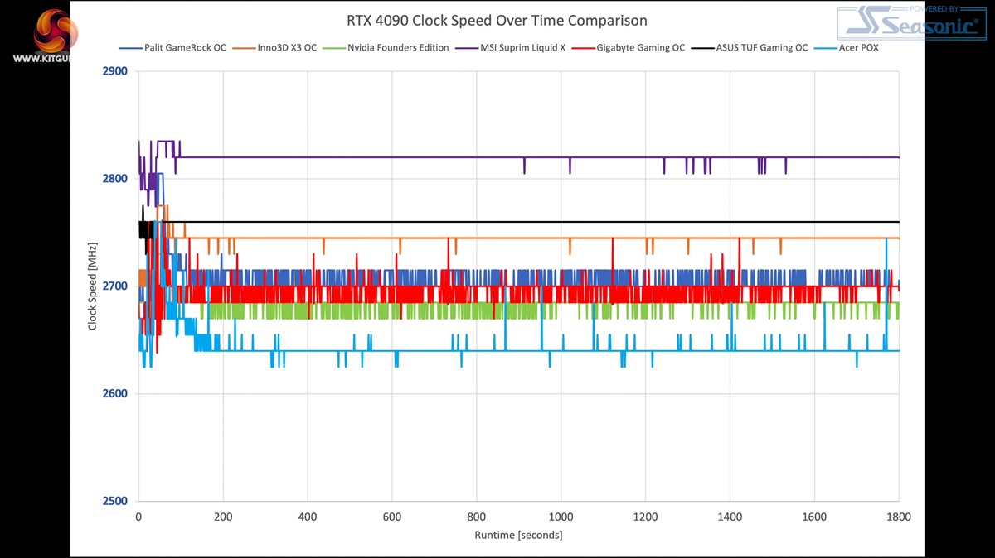Image resolution: width=995 pixels, height=558 pixels.
Task: Click the black ASUS legend color line
Action: (x=705, y=48)
